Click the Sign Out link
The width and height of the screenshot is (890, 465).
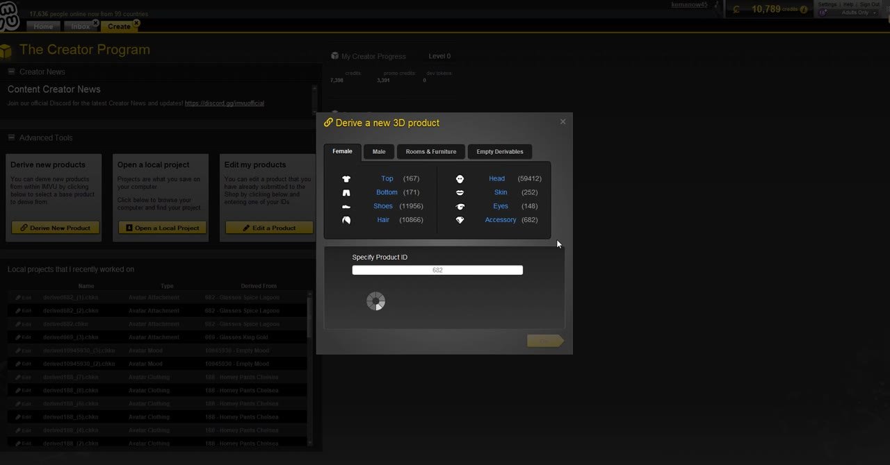[x=870, y=4]
